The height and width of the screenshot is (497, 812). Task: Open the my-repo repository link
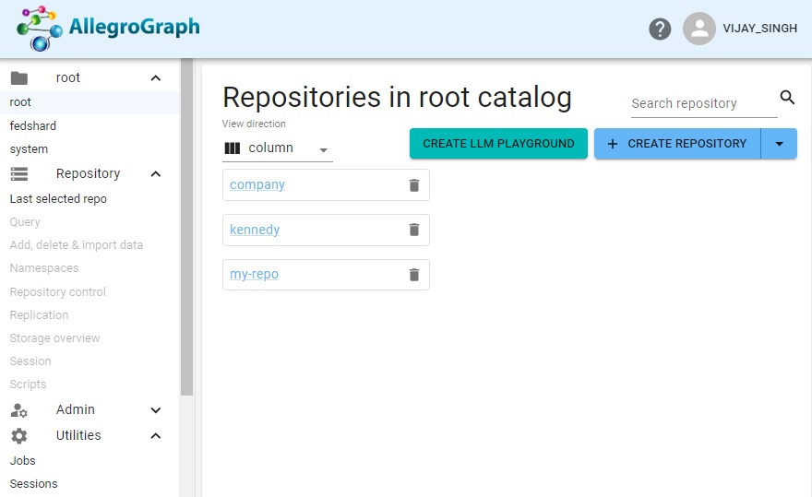tap(255, 274)
